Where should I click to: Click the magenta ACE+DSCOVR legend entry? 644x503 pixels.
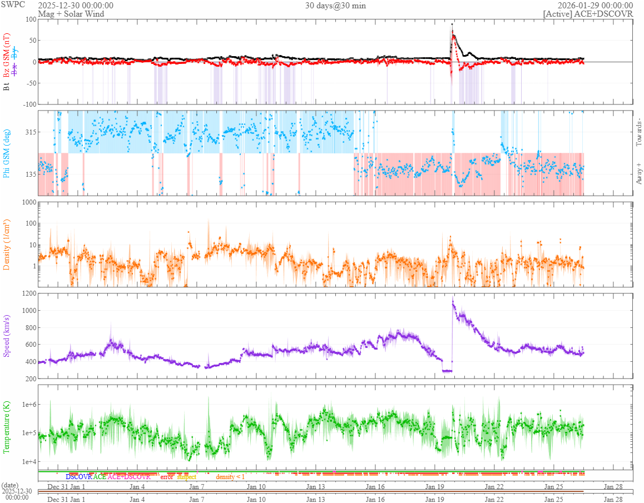point(129,477)
